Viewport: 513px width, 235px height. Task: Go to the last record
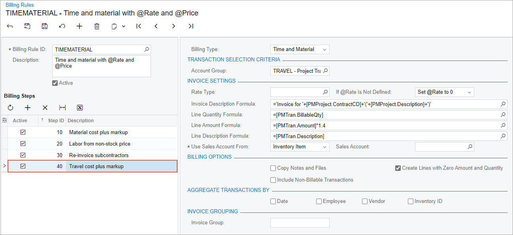coord(191,26)
